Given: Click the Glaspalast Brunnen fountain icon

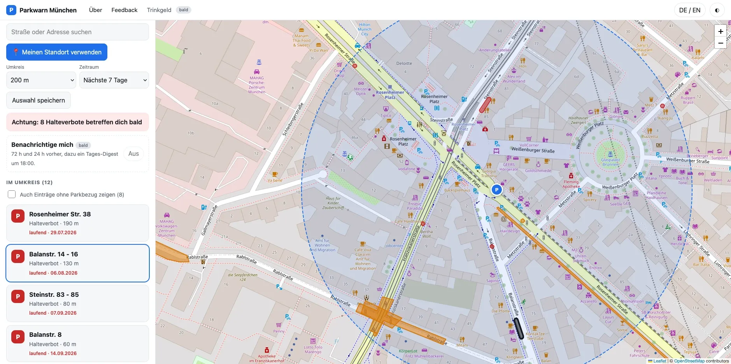Looking at the screenshot, I should pos(610,154).
